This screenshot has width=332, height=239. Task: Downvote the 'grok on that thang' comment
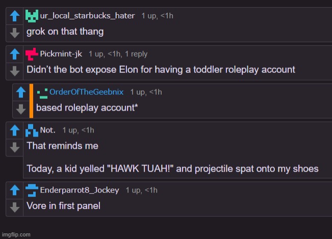15,32
